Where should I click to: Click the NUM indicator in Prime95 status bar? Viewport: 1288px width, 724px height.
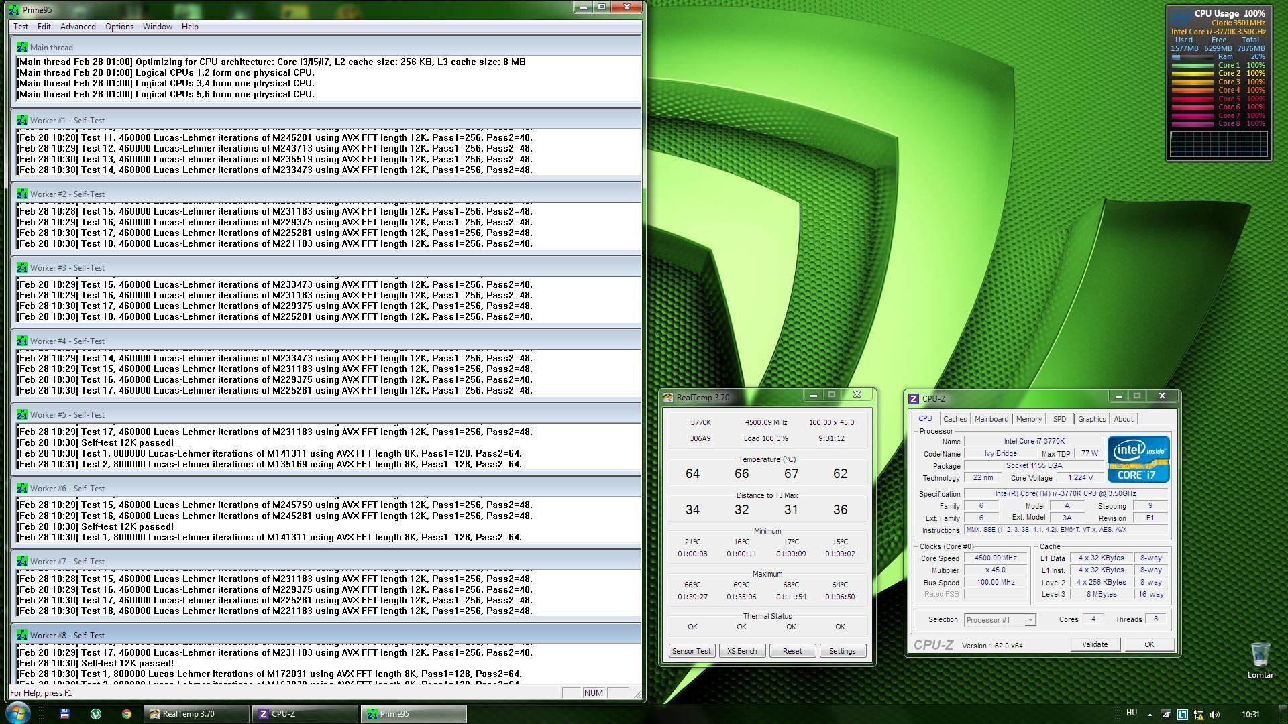(x=593, y=692)
